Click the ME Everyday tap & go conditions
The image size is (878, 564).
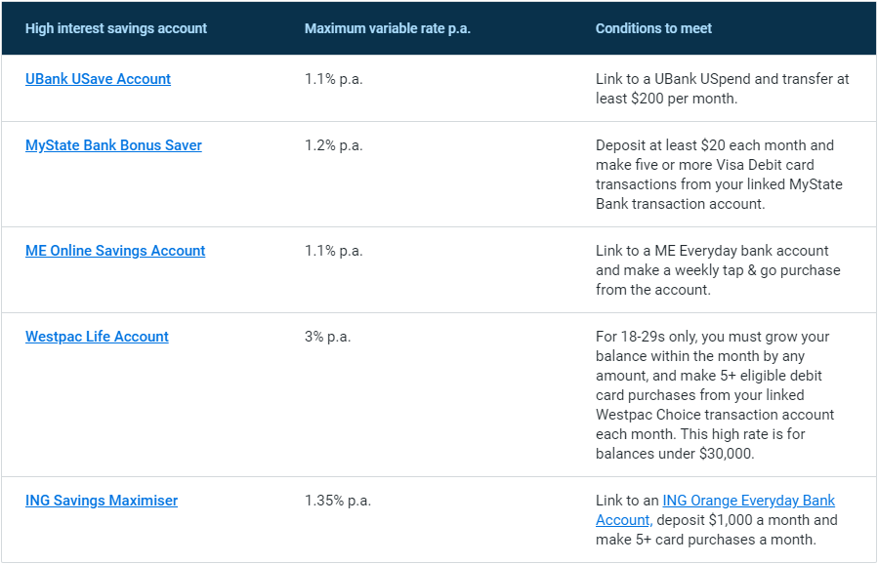pyautogui.click(x=718, y=270)
